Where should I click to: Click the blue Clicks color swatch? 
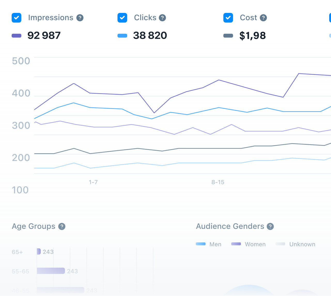click(122, 35)
